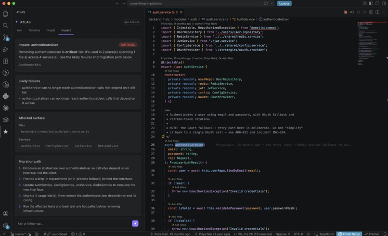The height and width of the screenshot is (236, 388).
Task: Click the chat icon in title bar
Action: pyautogui.click(x=266, y=3)
